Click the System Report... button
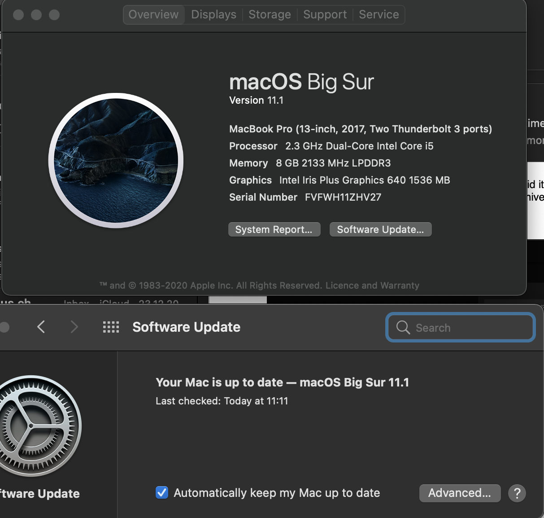The image size is (544, 518). (274, 229)
